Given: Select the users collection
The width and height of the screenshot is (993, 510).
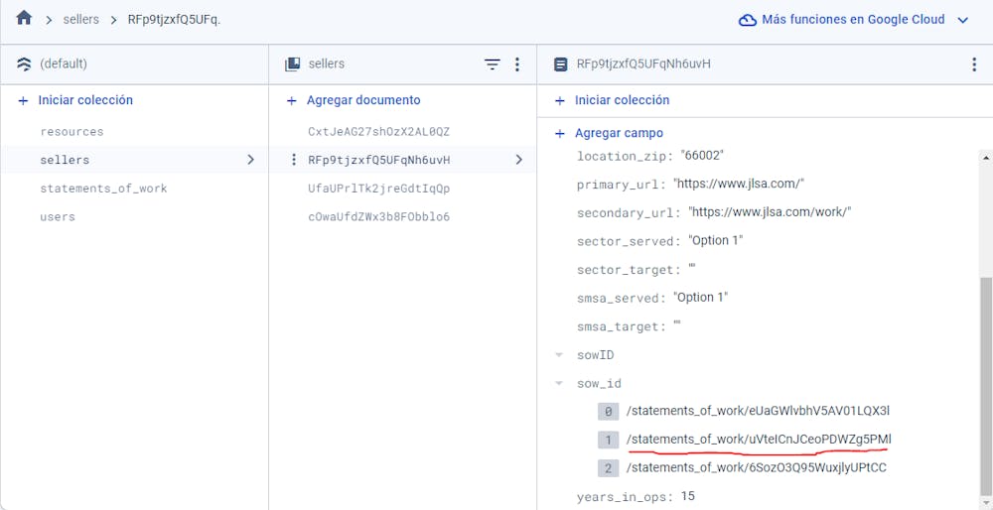Looking at the screenshot, I should [x=58, y=216].
